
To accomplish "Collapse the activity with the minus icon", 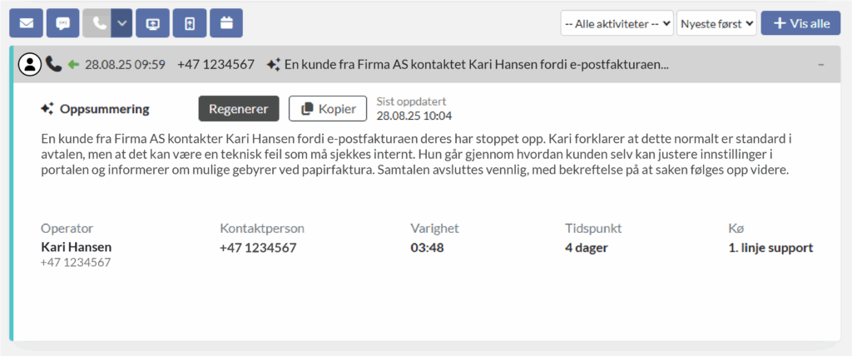I will point(821,65).
